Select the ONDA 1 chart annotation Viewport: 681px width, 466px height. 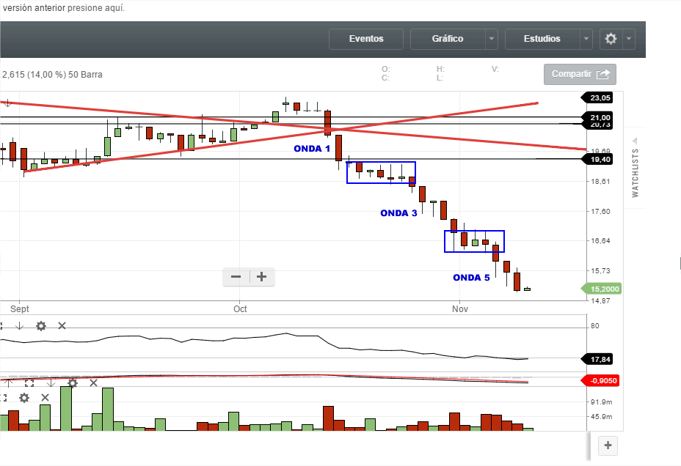(312, 149)
